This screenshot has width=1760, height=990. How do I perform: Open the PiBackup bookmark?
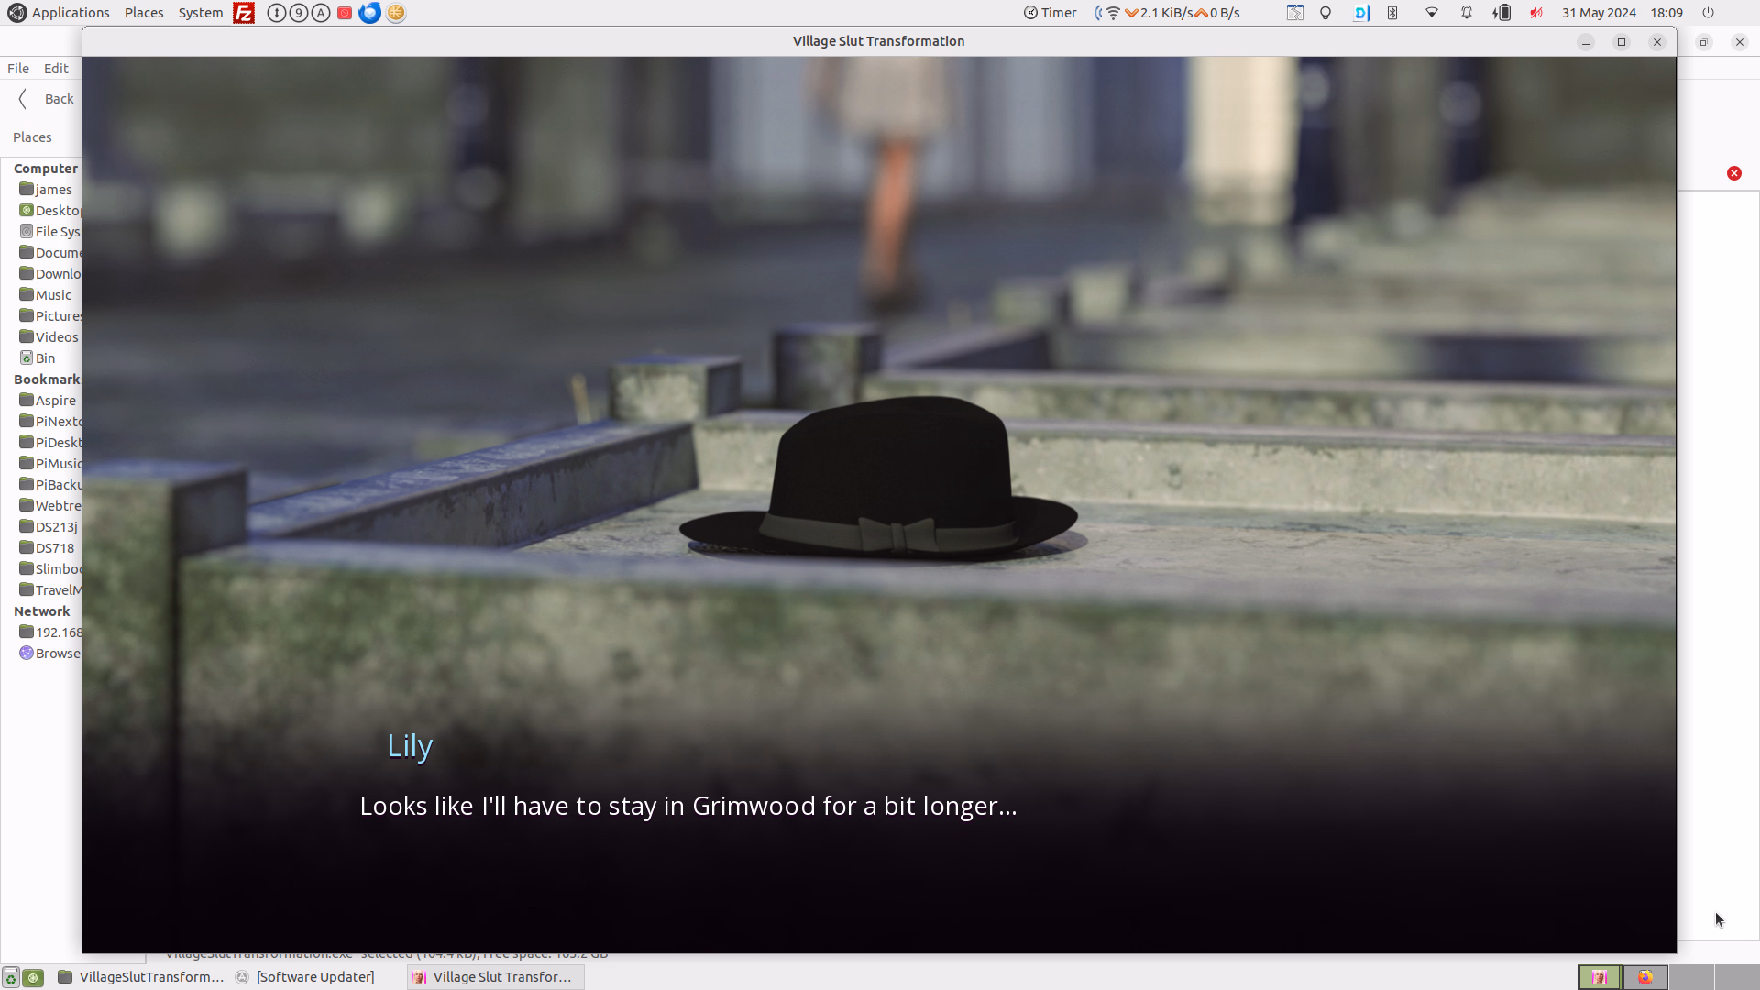(x=50, y=485)
